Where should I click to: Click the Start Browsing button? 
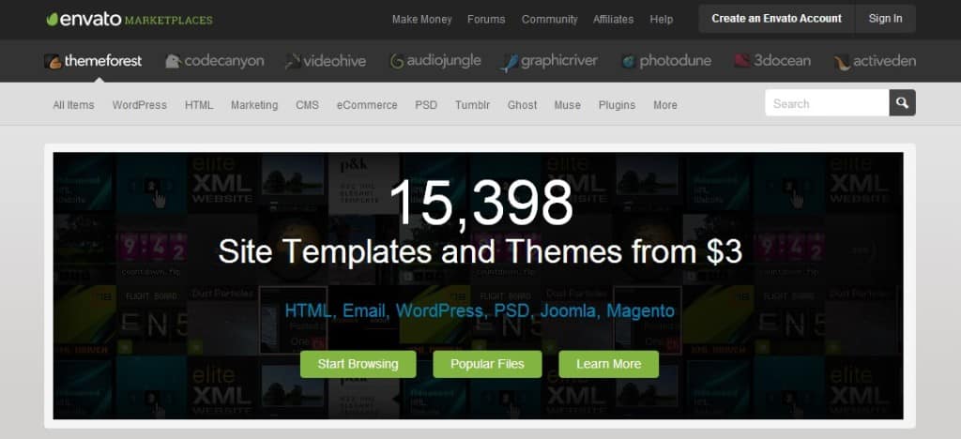click(x=358, y=364)
